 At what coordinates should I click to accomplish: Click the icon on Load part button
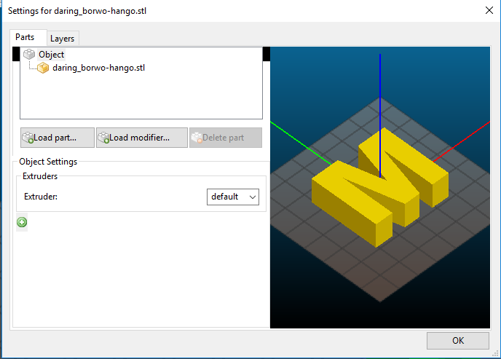(x=28, y=138)
